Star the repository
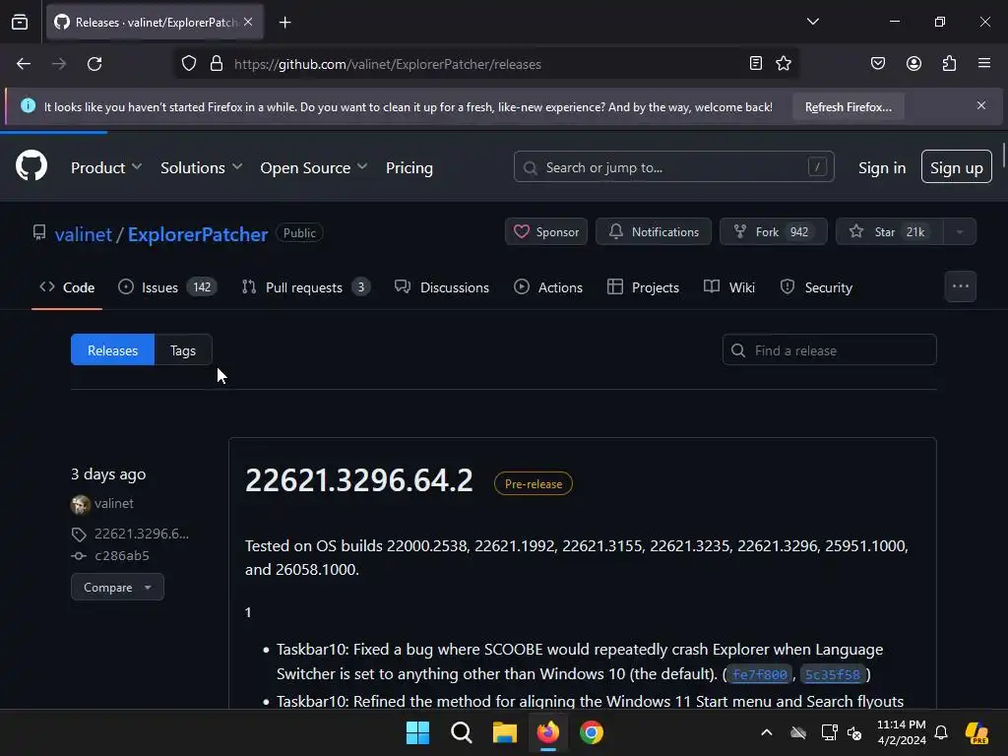The image size is (1008, 756). (889, 232)
